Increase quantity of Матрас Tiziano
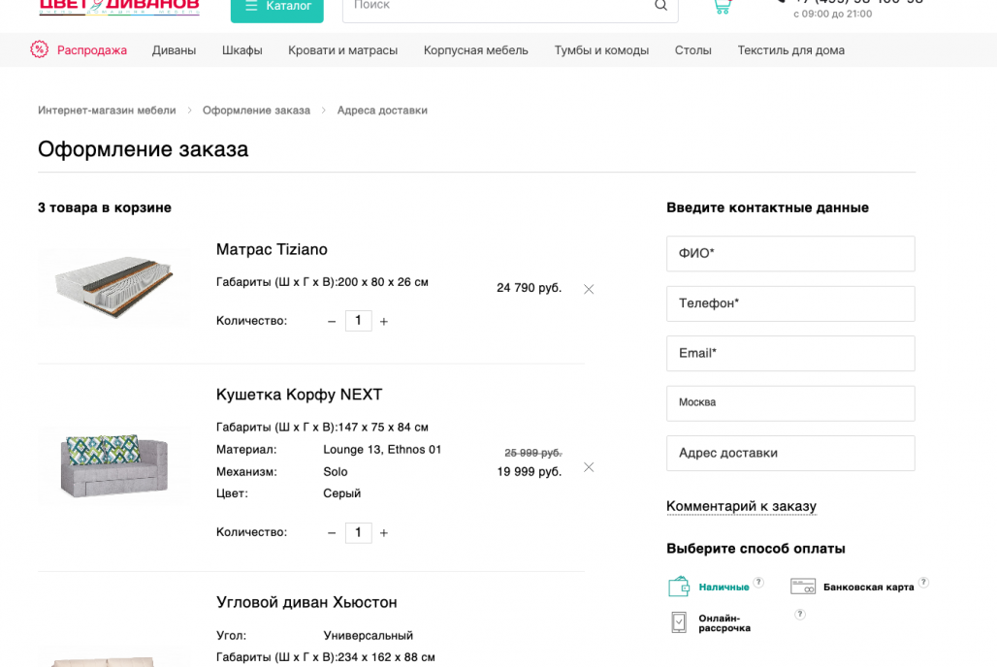 click(x=384, y=321)
